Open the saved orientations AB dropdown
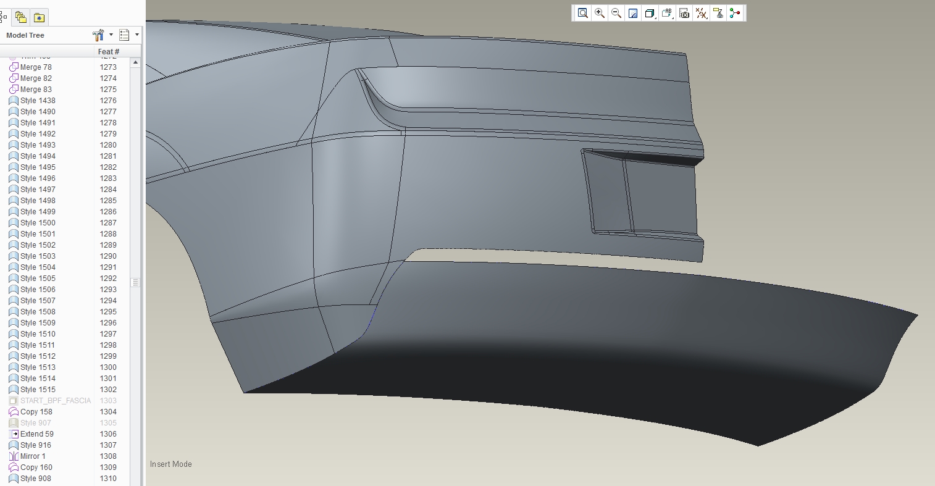The height and width of the screenshot is (486, 935). coord(667,13)
